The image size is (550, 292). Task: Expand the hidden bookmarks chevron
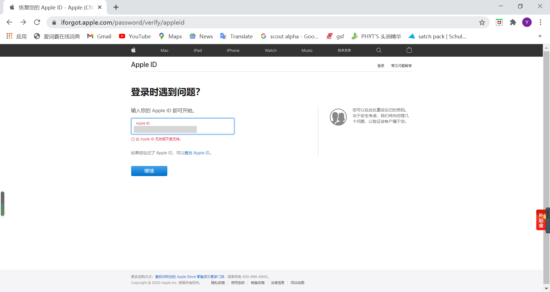point(540,36)
